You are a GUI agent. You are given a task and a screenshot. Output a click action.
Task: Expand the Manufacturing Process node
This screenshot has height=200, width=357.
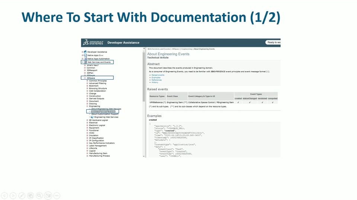[x=87, y=156]
